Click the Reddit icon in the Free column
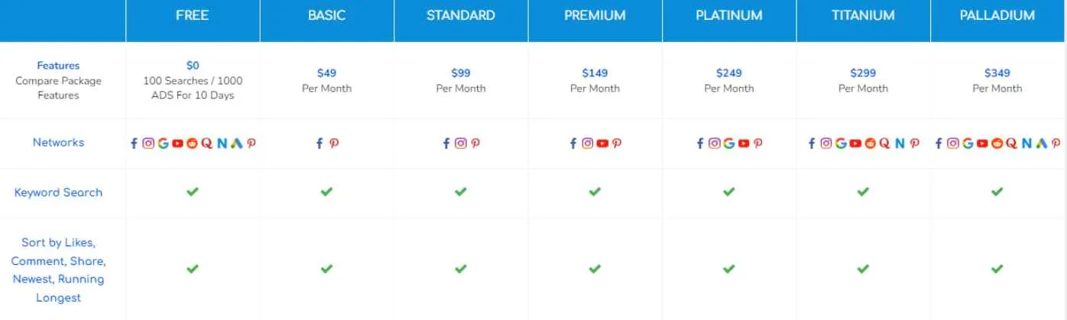Image resolution: width=1067 pixels, height=320 pixels. (192, 143)
